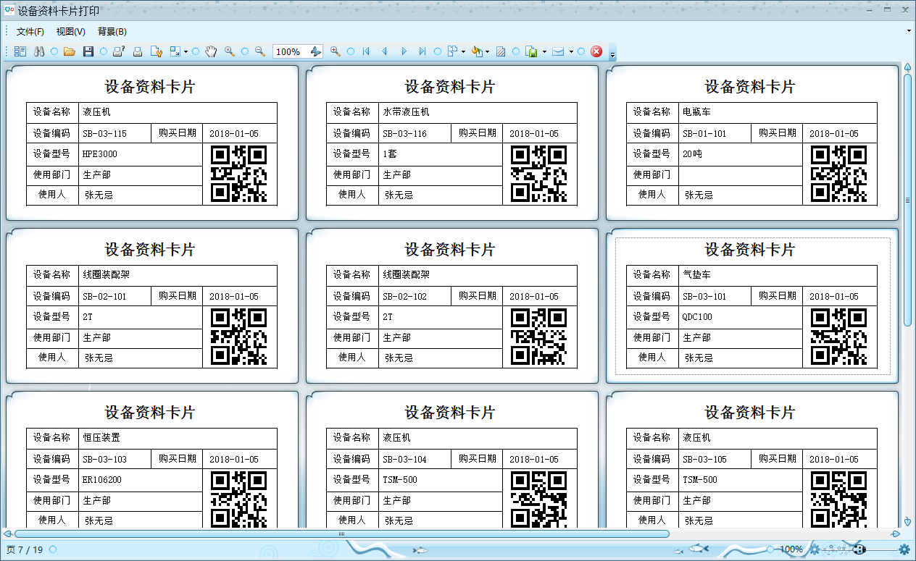
Task: Open the 文件(F) menu
Action: (x=30, y=32)
